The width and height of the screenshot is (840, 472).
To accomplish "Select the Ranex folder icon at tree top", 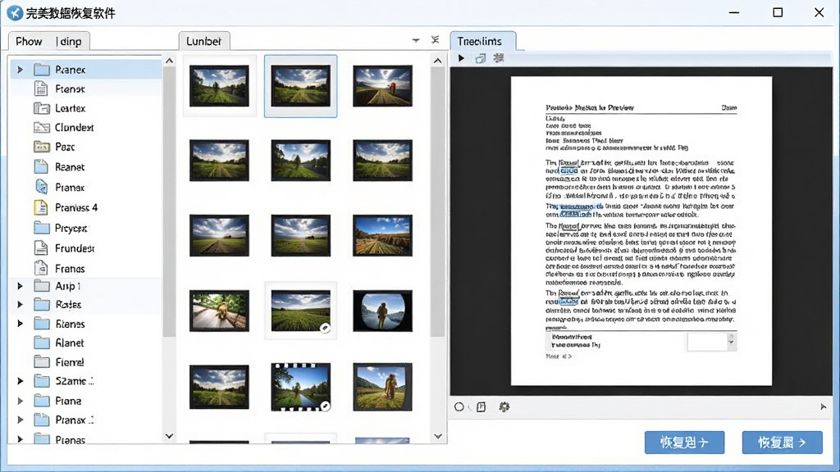I will tap(41, 70).
